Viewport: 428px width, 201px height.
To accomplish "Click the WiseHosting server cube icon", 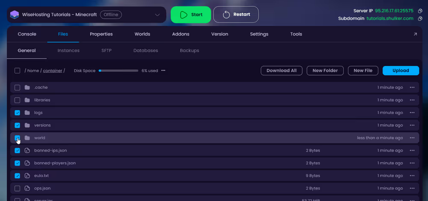I will point(15,15).
